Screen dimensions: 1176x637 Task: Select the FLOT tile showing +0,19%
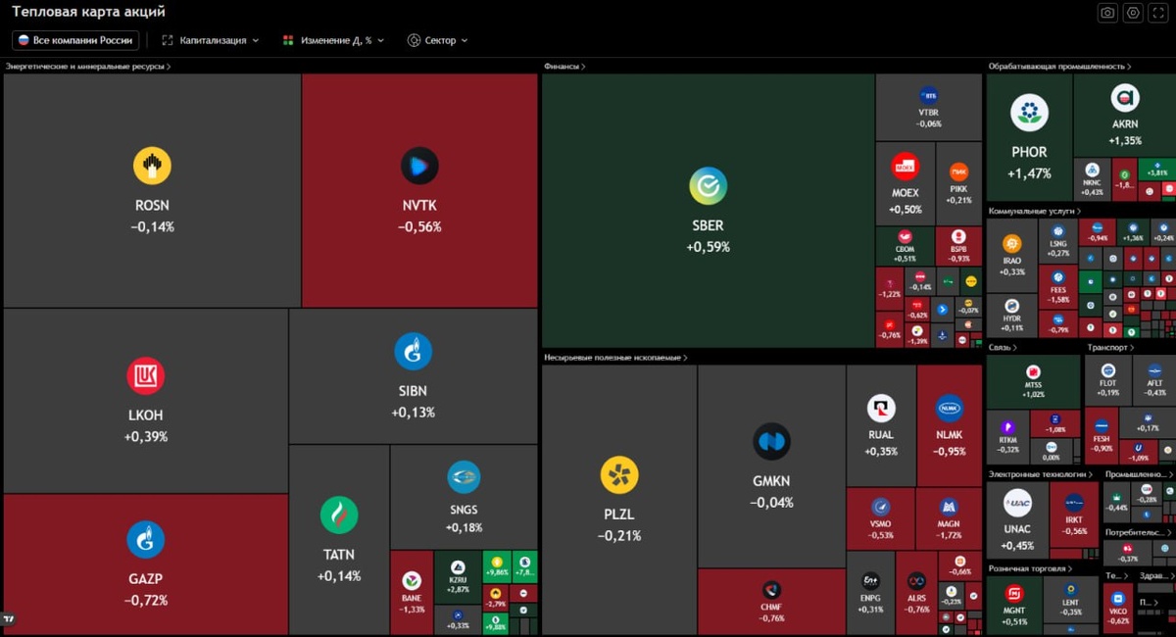coord(1107,380)
